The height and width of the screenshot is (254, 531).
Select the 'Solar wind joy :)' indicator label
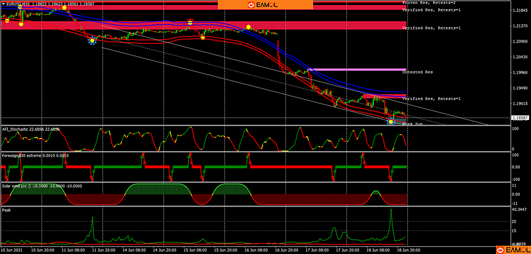(x=42, y=186)
